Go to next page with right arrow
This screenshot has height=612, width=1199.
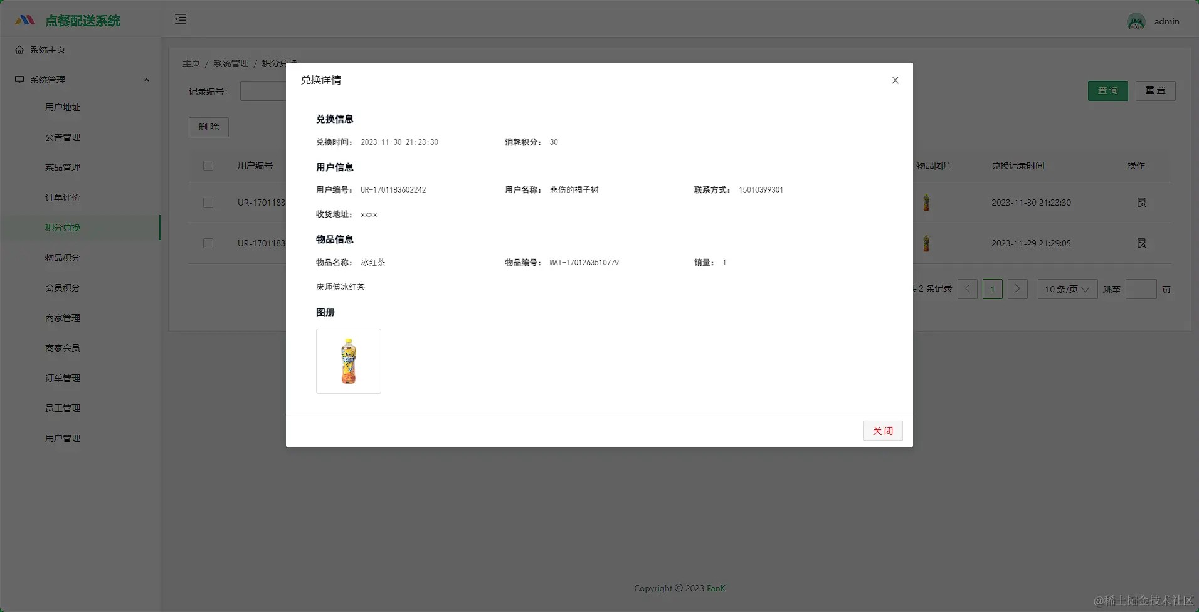point(1018,289)
